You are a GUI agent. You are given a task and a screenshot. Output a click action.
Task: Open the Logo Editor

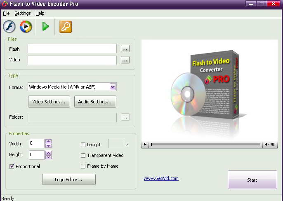click(x=69, y=180)
